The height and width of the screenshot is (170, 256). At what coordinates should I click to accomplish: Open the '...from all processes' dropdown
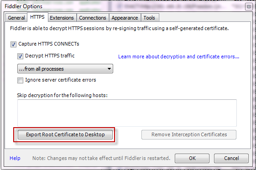point(65,69)
